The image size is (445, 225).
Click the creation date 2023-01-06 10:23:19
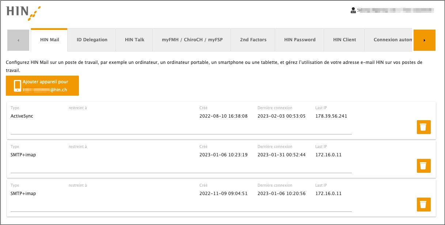point(224,155)
